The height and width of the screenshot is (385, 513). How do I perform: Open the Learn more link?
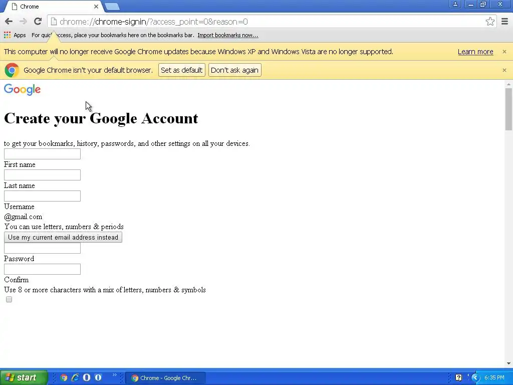pos(475,52)
